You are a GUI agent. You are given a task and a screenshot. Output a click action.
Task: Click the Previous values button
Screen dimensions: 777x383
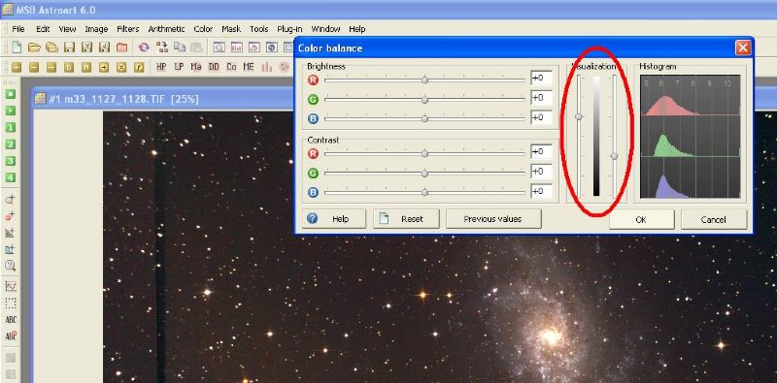tap(493, 219)
